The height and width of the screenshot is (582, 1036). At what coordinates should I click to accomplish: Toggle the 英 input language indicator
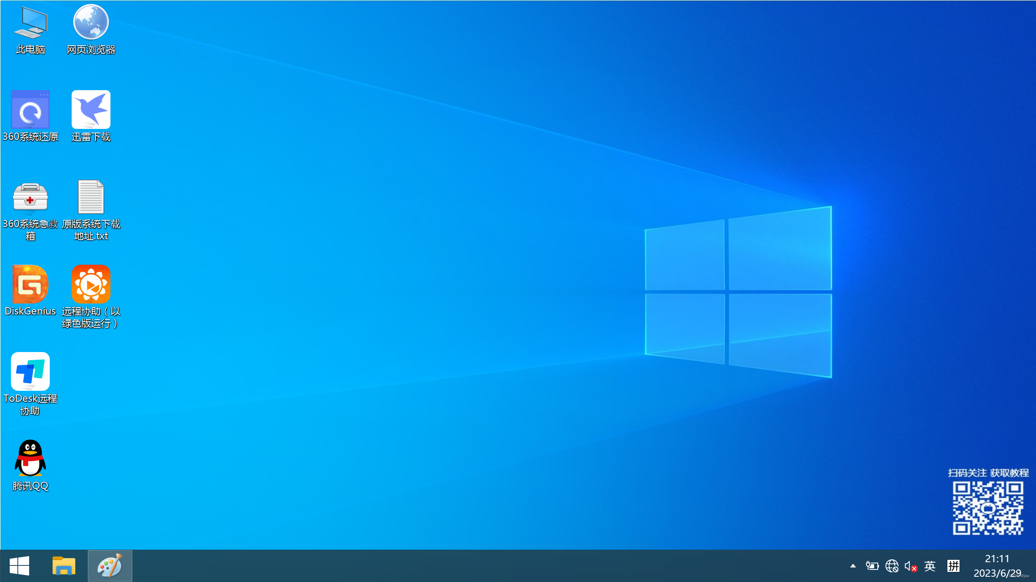(x=930, y=566)
